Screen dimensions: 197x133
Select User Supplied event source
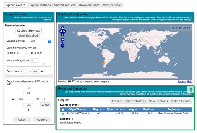(28, 36)
